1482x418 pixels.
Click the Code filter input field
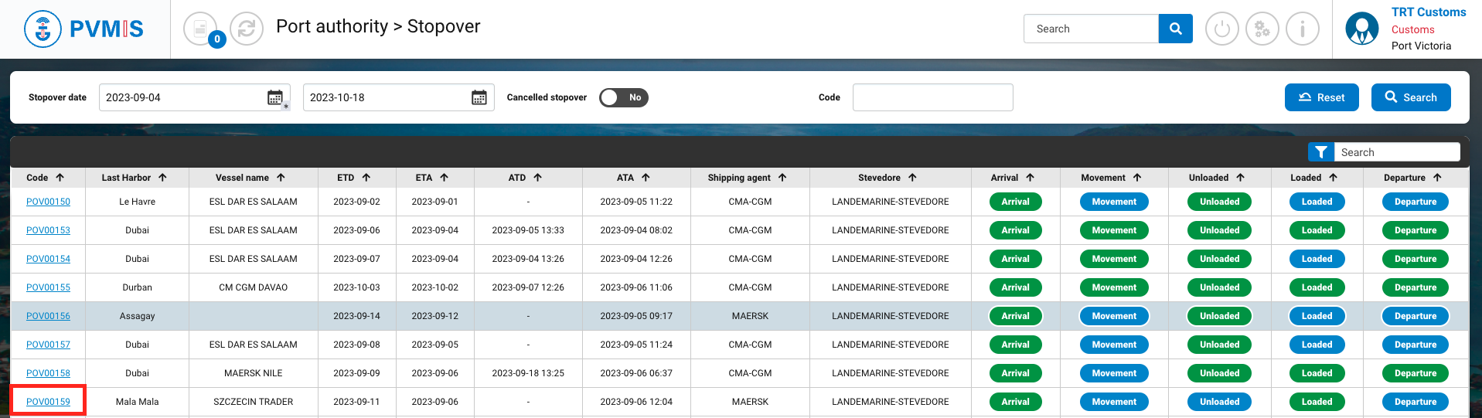[x=932, y=97]
